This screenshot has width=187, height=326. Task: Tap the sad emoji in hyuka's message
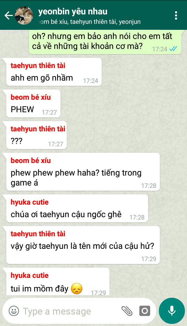(77, 289)
